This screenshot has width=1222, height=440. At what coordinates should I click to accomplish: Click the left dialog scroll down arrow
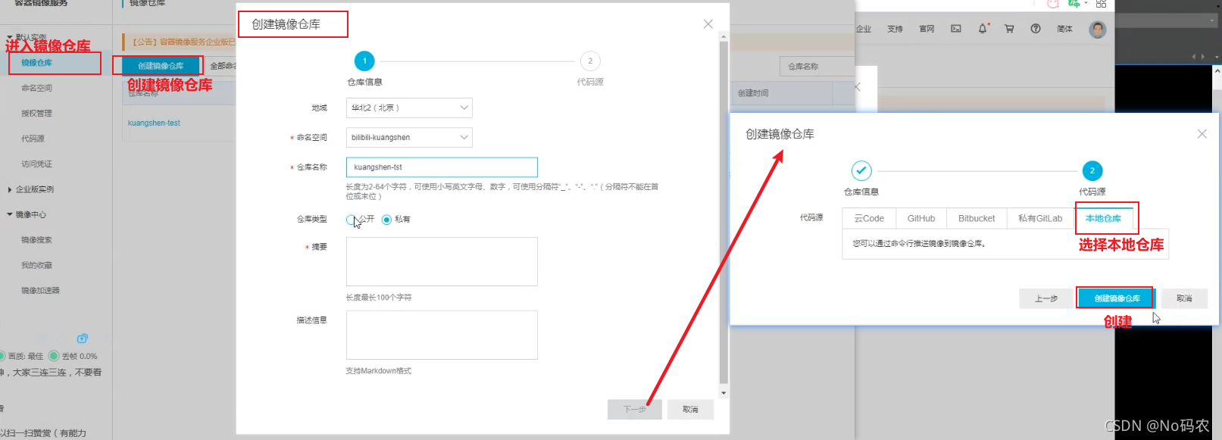click(724, 392)
